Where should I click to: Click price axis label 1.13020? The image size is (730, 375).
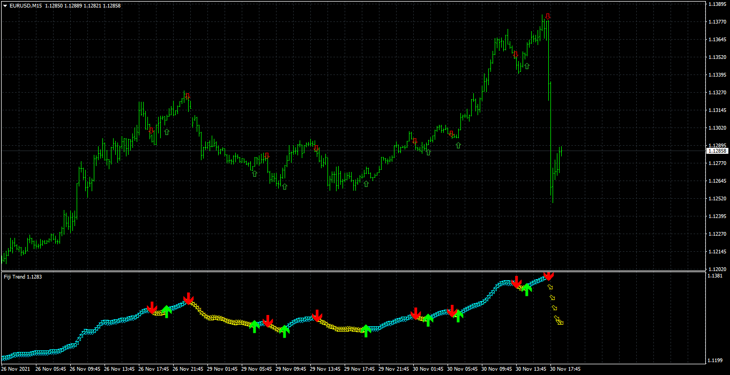pyautogui.click(x=718, y=128)
